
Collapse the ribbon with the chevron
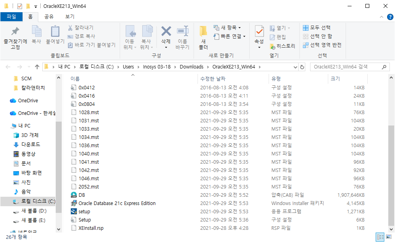(x=382, y=17)
